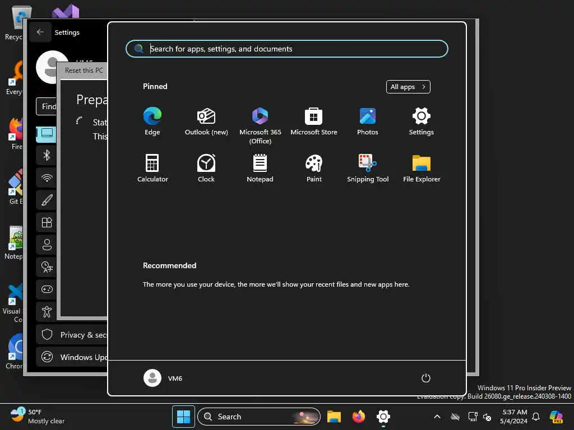This screenshot has height=430, width=574.
Task: Open Privacy & security in Settings
Action: click(x=72, y=335)
